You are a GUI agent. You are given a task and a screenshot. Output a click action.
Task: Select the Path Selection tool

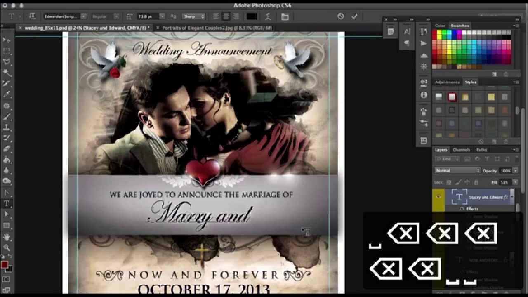tap(7, 214)
